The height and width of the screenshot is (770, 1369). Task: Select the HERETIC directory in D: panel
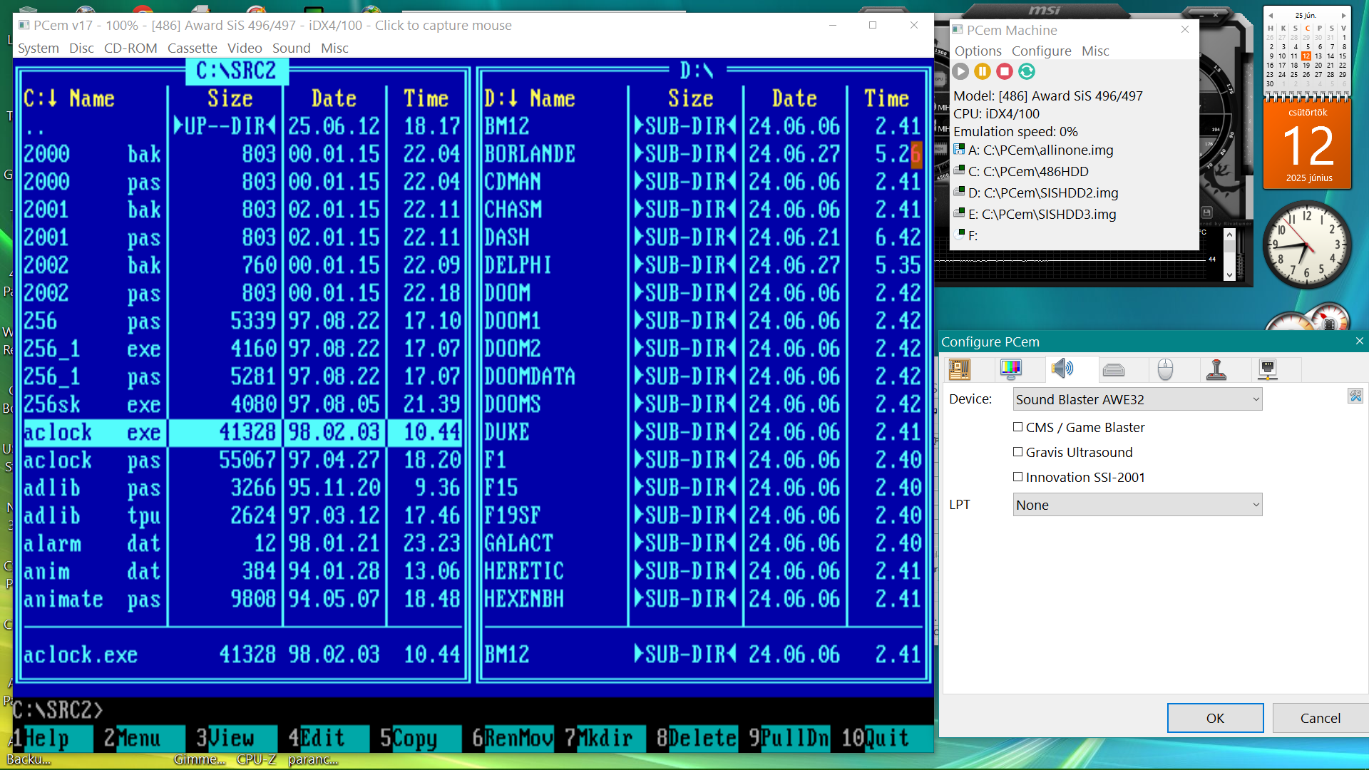[x=702, y=571]
